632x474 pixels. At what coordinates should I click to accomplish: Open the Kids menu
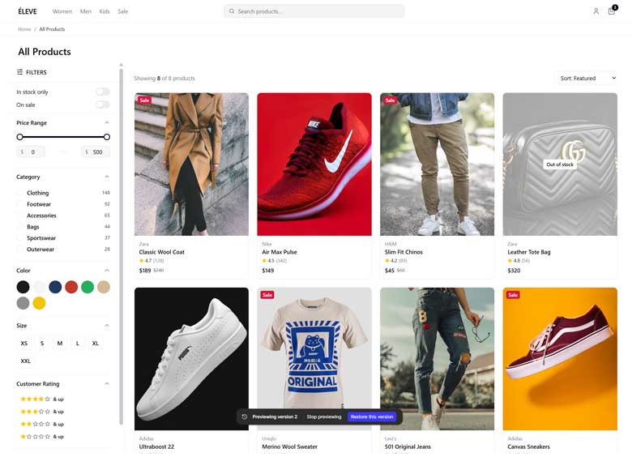(105, 11)
